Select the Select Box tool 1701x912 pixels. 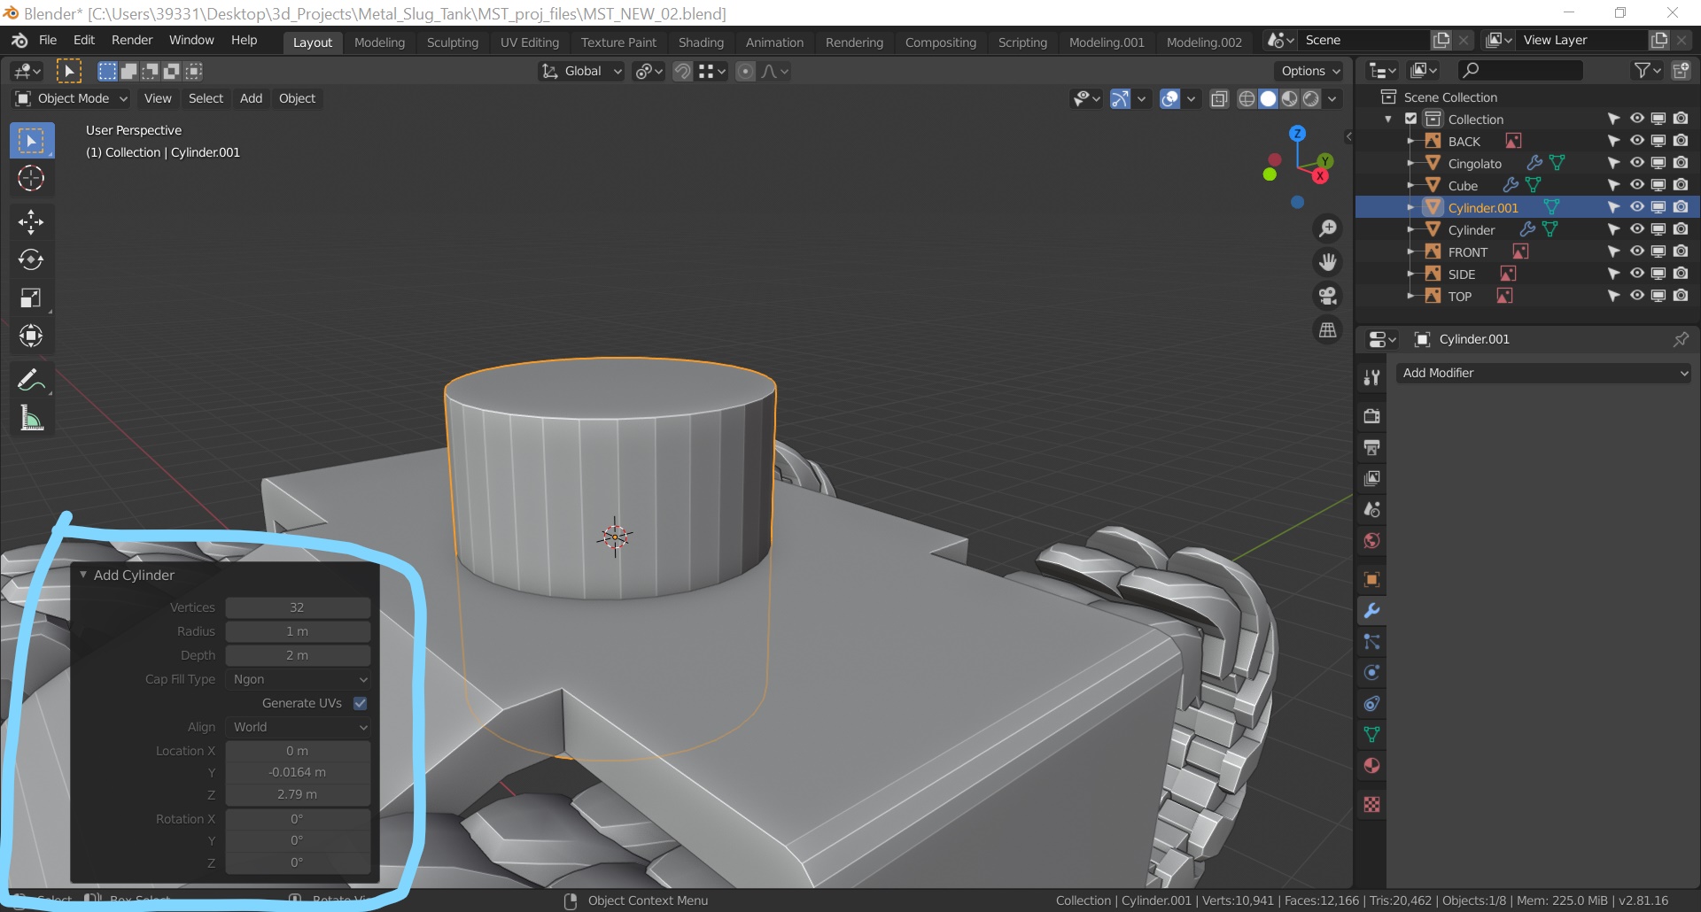tap(31, 141)
